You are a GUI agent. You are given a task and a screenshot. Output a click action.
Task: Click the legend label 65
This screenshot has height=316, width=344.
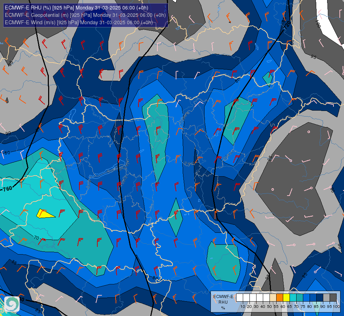[290, 307]
